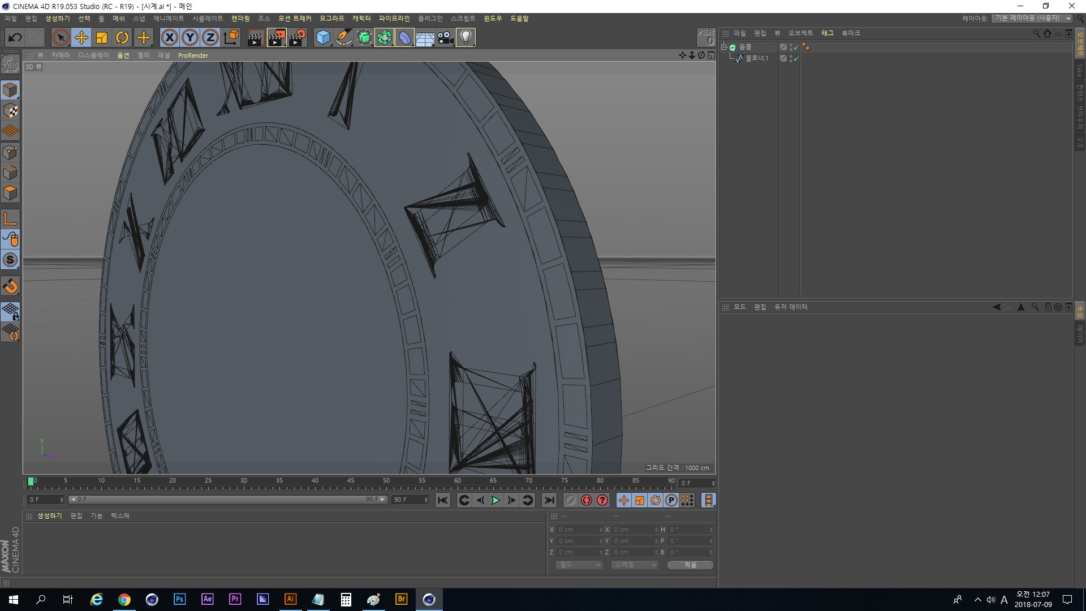The image size is (1086, 611).
Task: Click the preview range slider bar
Action: click(x=228, y=500)
